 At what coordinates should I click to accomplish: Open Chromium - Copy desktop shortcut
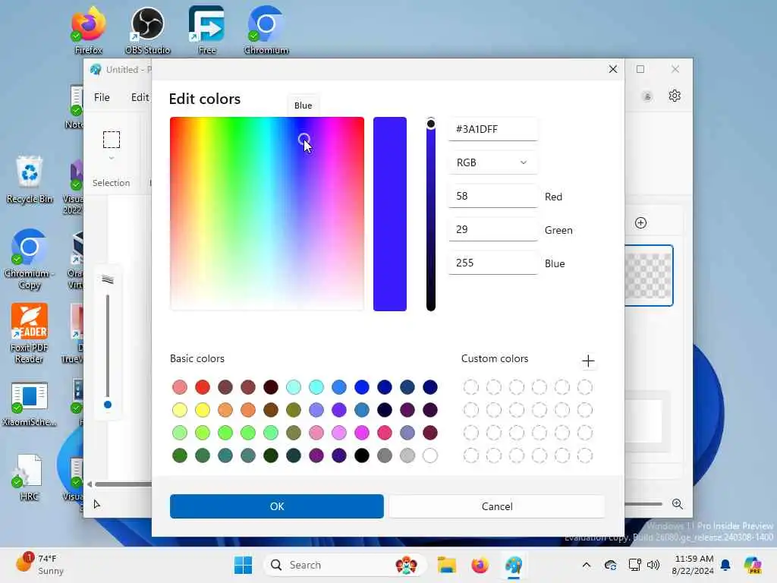[30, 260]
